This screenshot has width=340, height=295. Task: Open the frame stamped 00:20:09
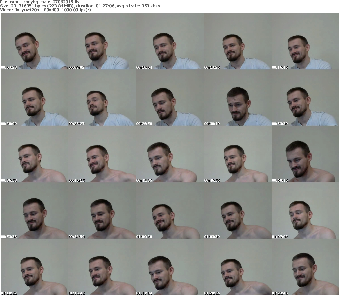click(x=35, y=98)
